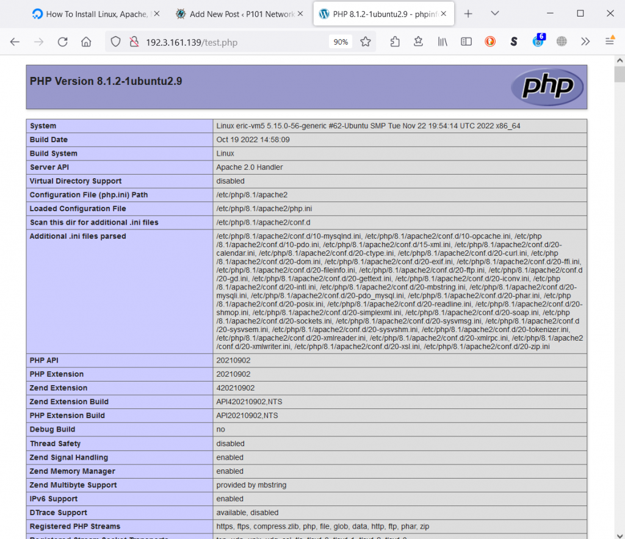
Task: Click the grey globe extension icon
Action: pos(562,42)
